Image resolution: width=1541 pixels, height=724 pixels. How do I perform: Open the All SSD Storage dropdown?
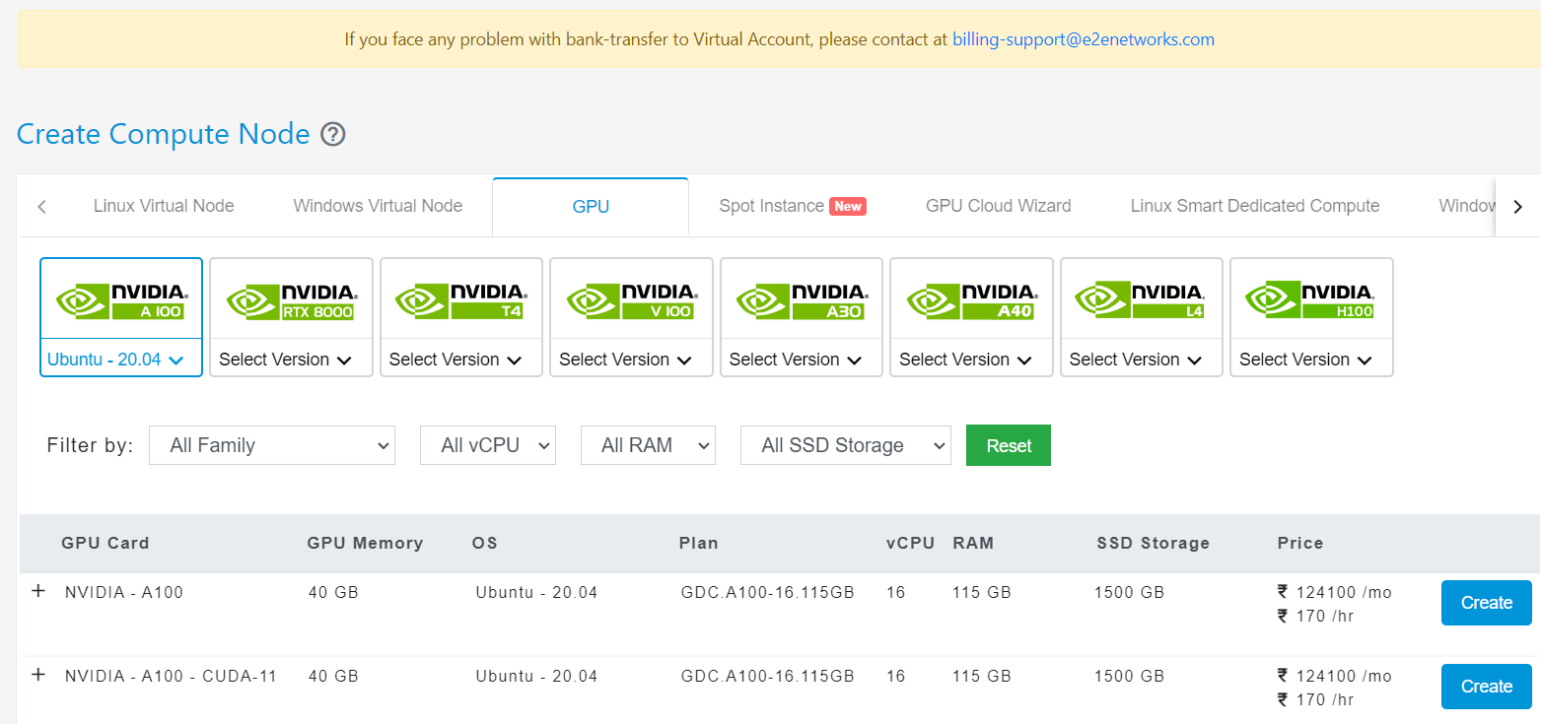tap(846, 445)
